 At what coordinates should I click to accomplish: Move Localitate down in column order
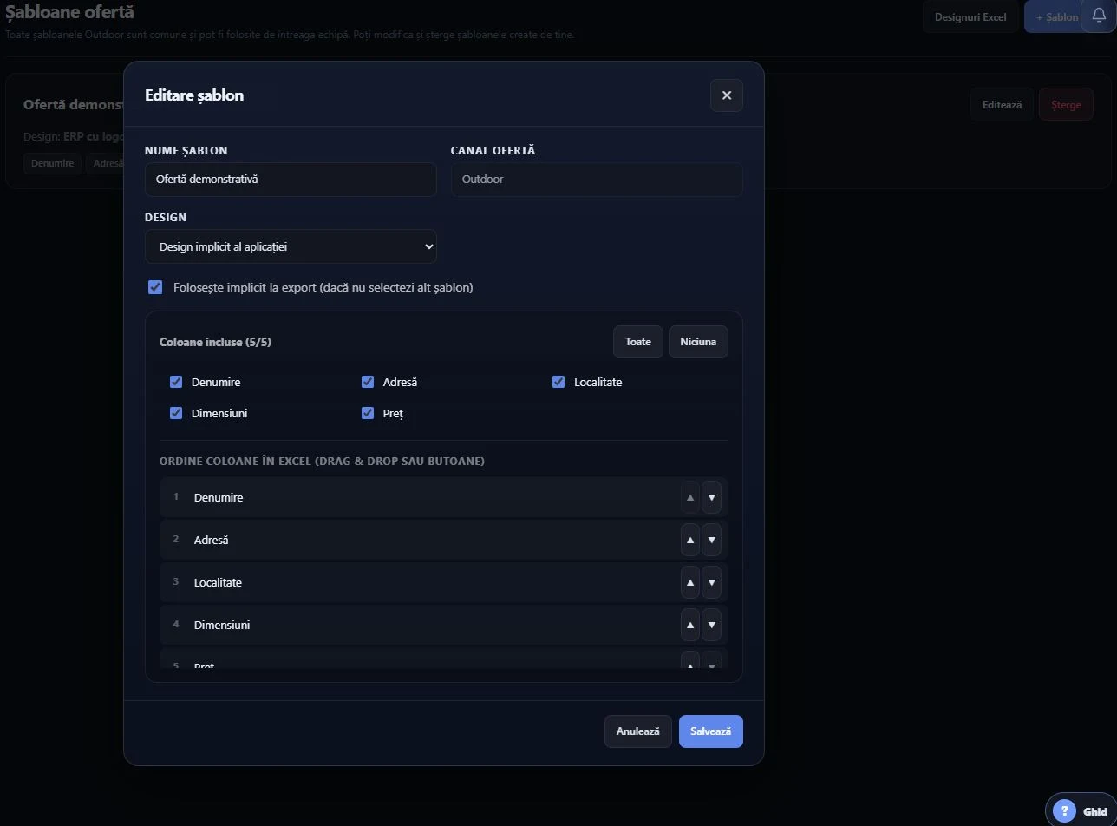pyautogui.click(x=711, y=582)
